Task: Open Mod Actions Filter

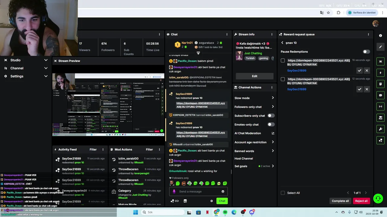Action: tap(149, 149)
